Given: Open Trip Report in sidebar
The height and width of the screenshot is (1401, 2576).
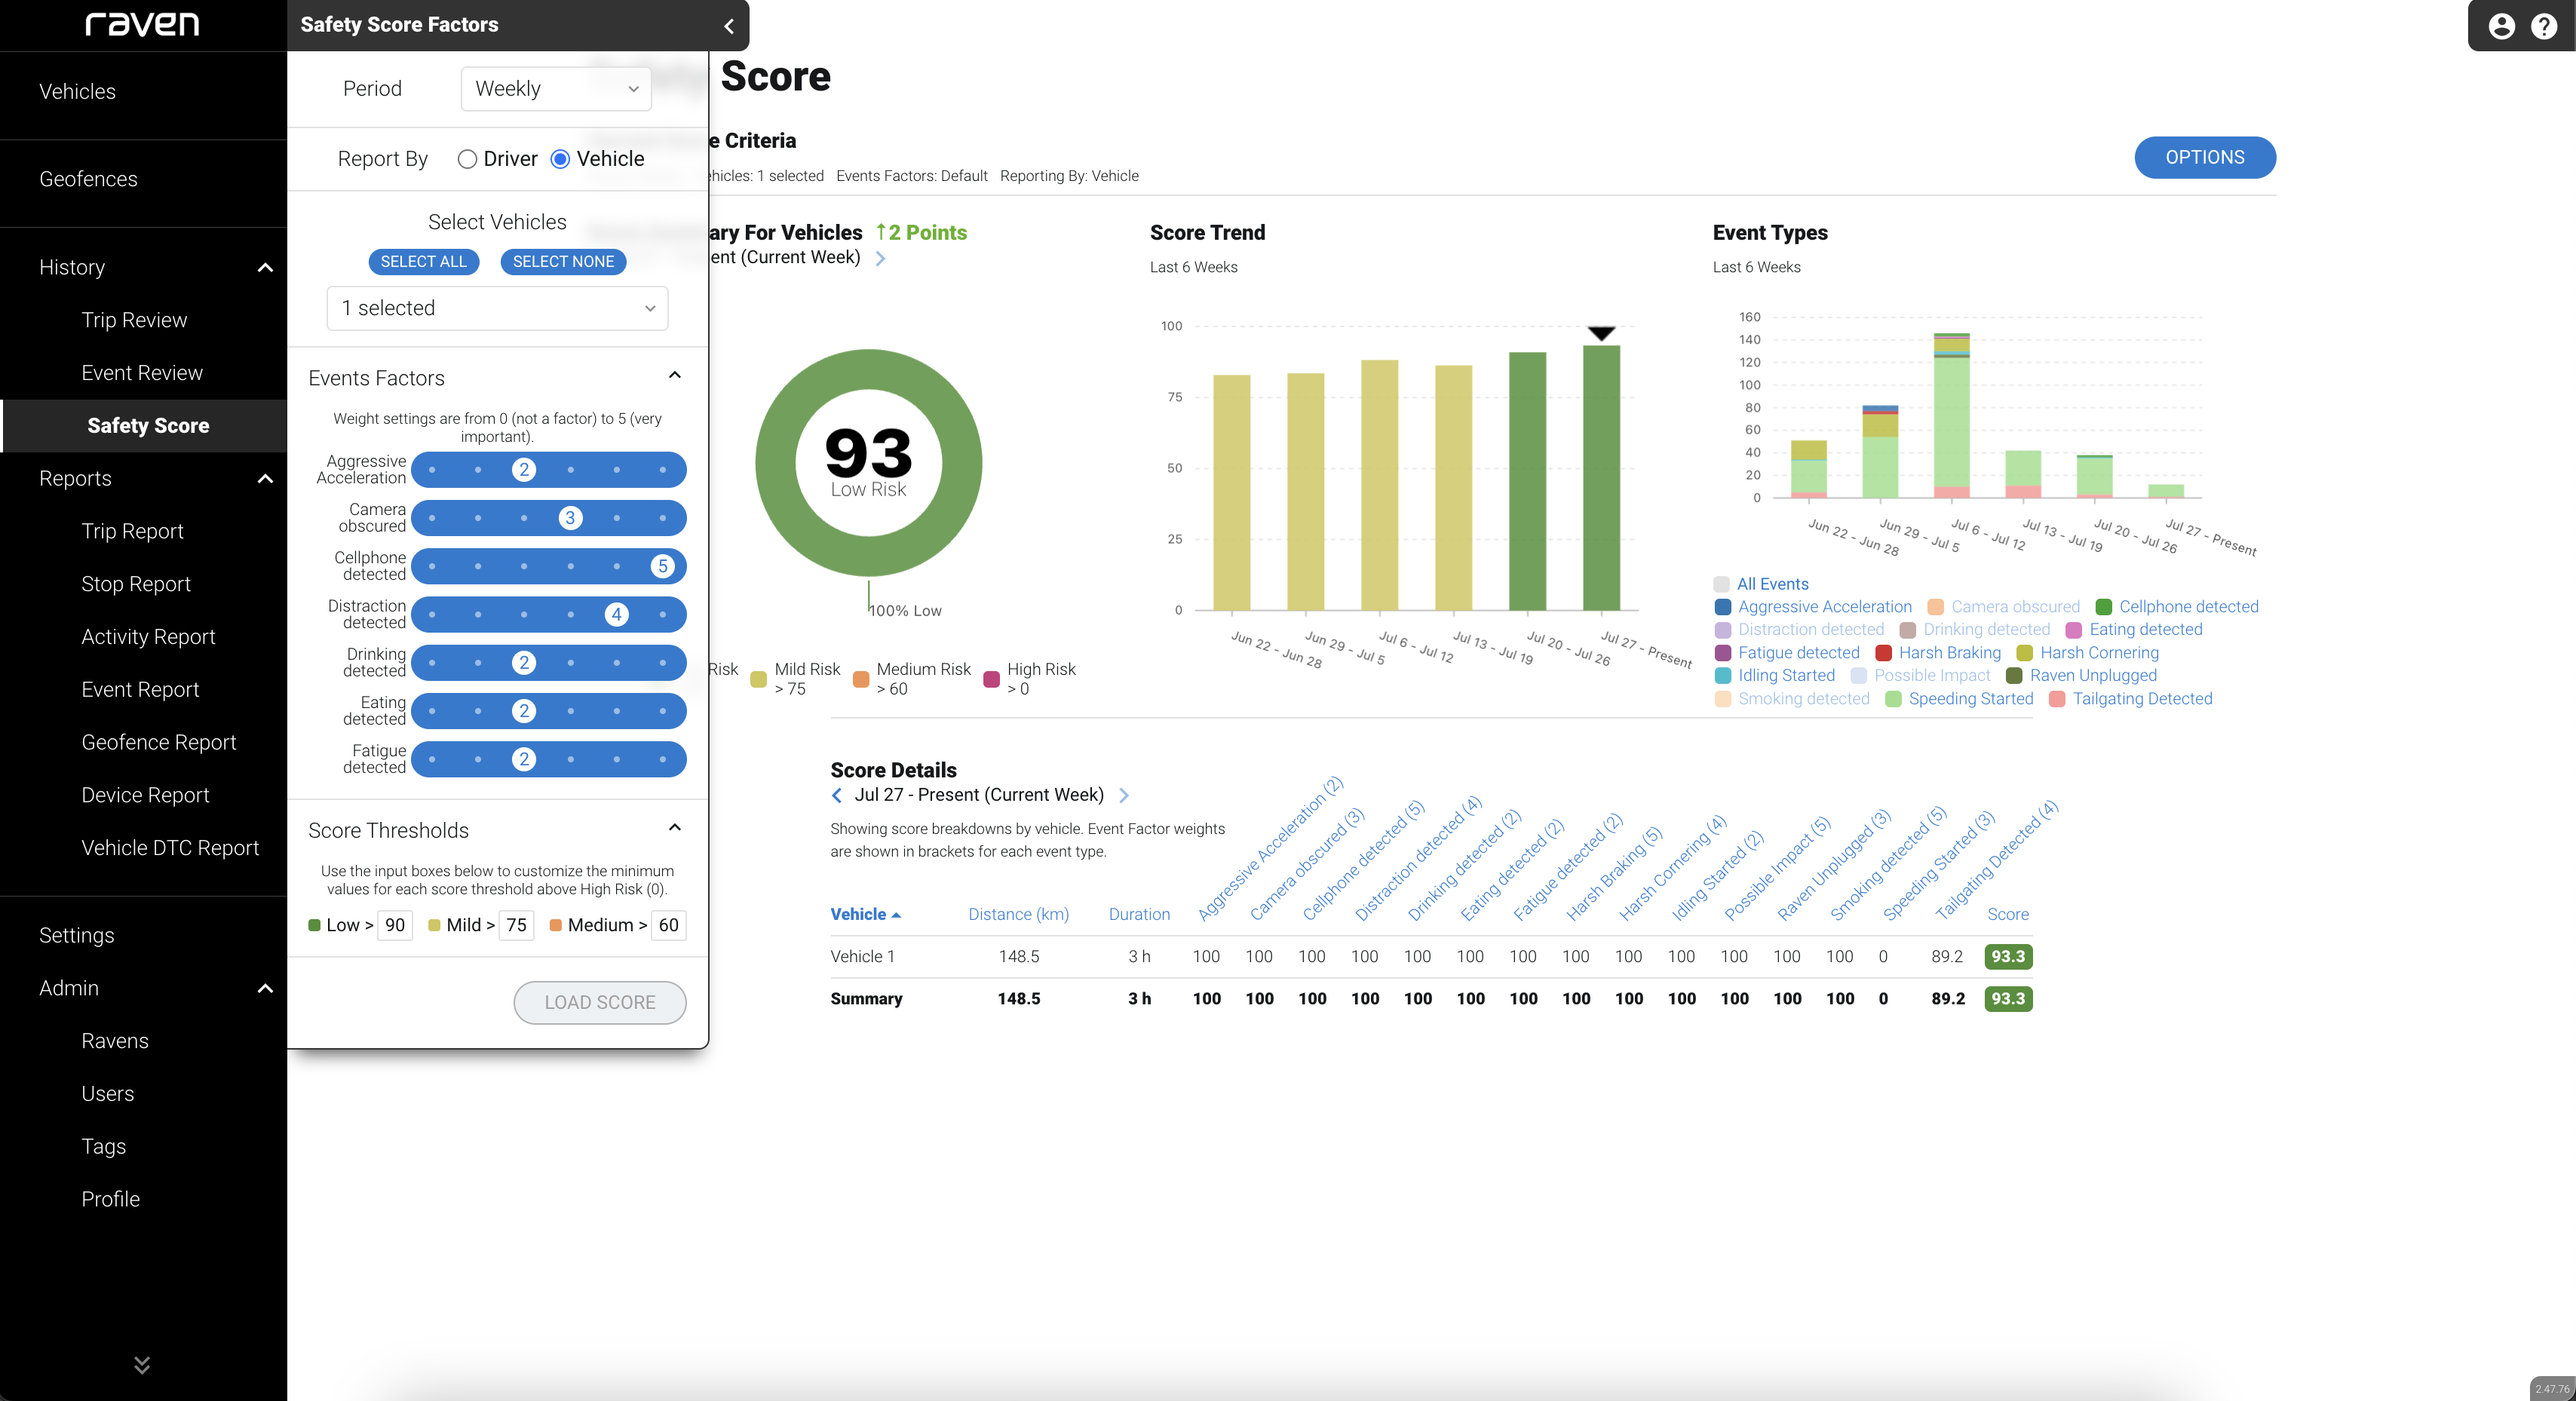Looking at the screenshot, I should pyautogui.click(x=132, y=531).
